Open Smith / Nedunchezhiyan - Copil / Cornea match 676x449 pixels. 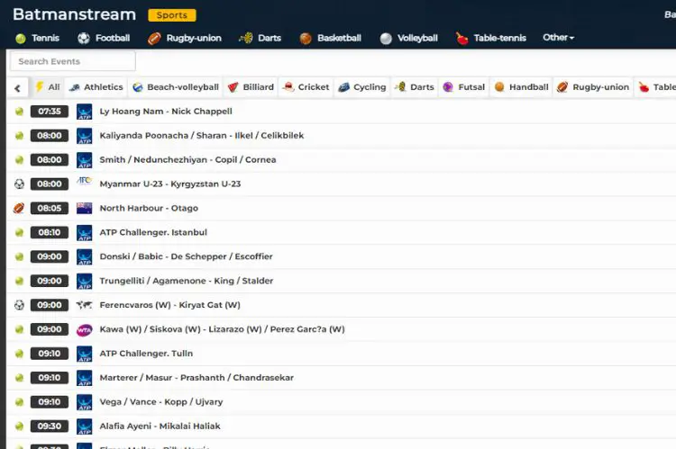point(187,159)
